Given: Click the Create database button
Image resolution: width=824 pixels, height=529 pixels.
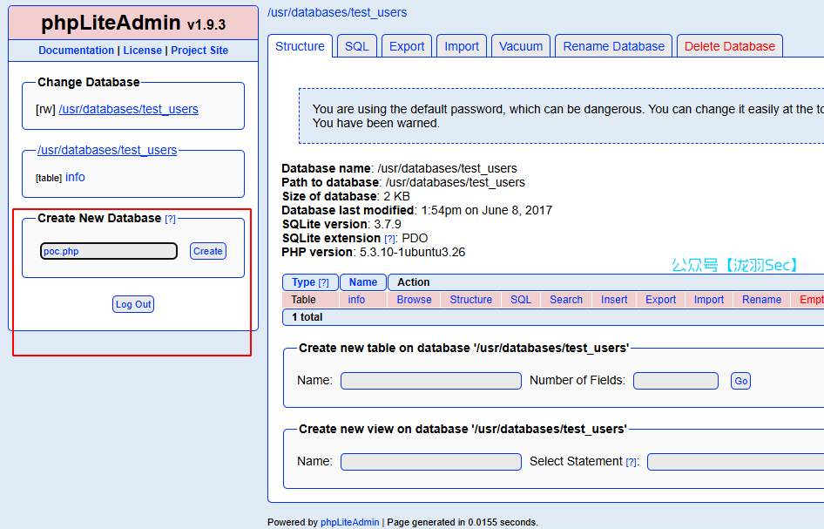Looking at the screenshot, I should (x=207, y=251).
